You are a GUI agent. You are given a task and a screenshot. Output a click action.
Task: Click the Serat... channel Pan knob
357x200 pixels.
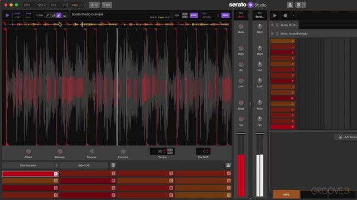point(259,119)
